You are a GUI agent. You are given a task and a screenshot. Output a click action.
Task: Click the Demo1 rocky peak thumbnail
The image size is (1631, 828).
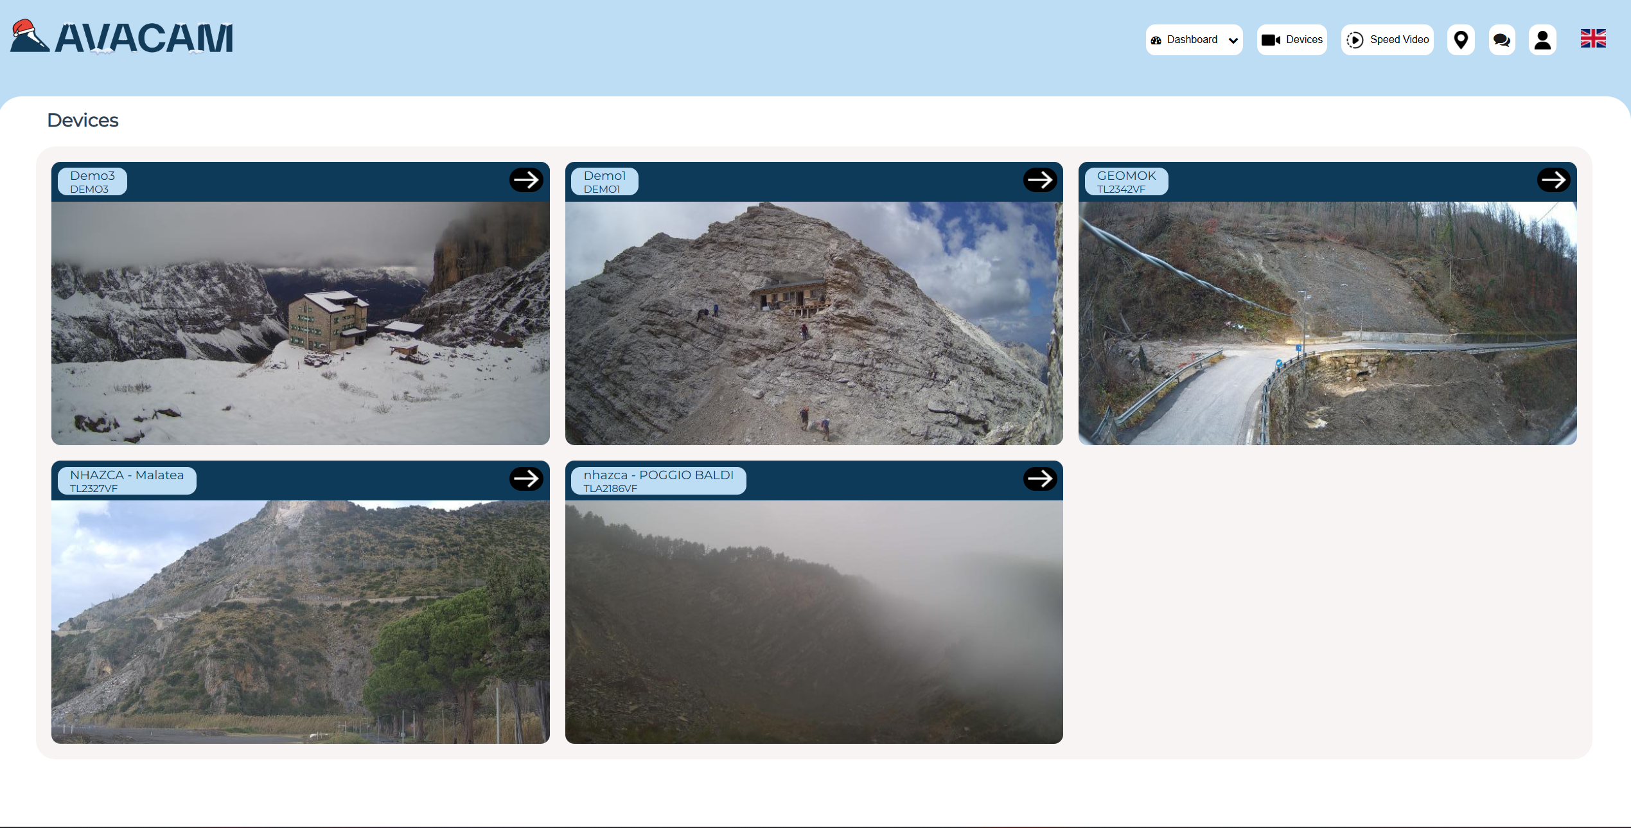pyautogui.click(x=813, y=323)
